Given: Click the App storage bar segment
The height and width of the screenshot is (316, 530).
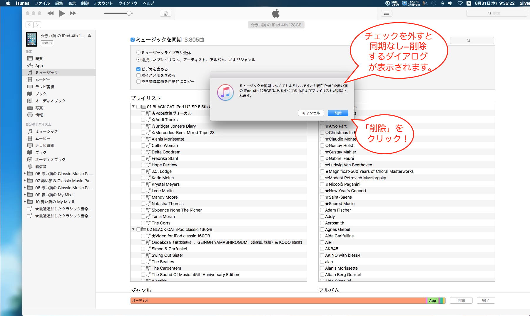Looking at the screenshot, I should (x=433, y=300).
